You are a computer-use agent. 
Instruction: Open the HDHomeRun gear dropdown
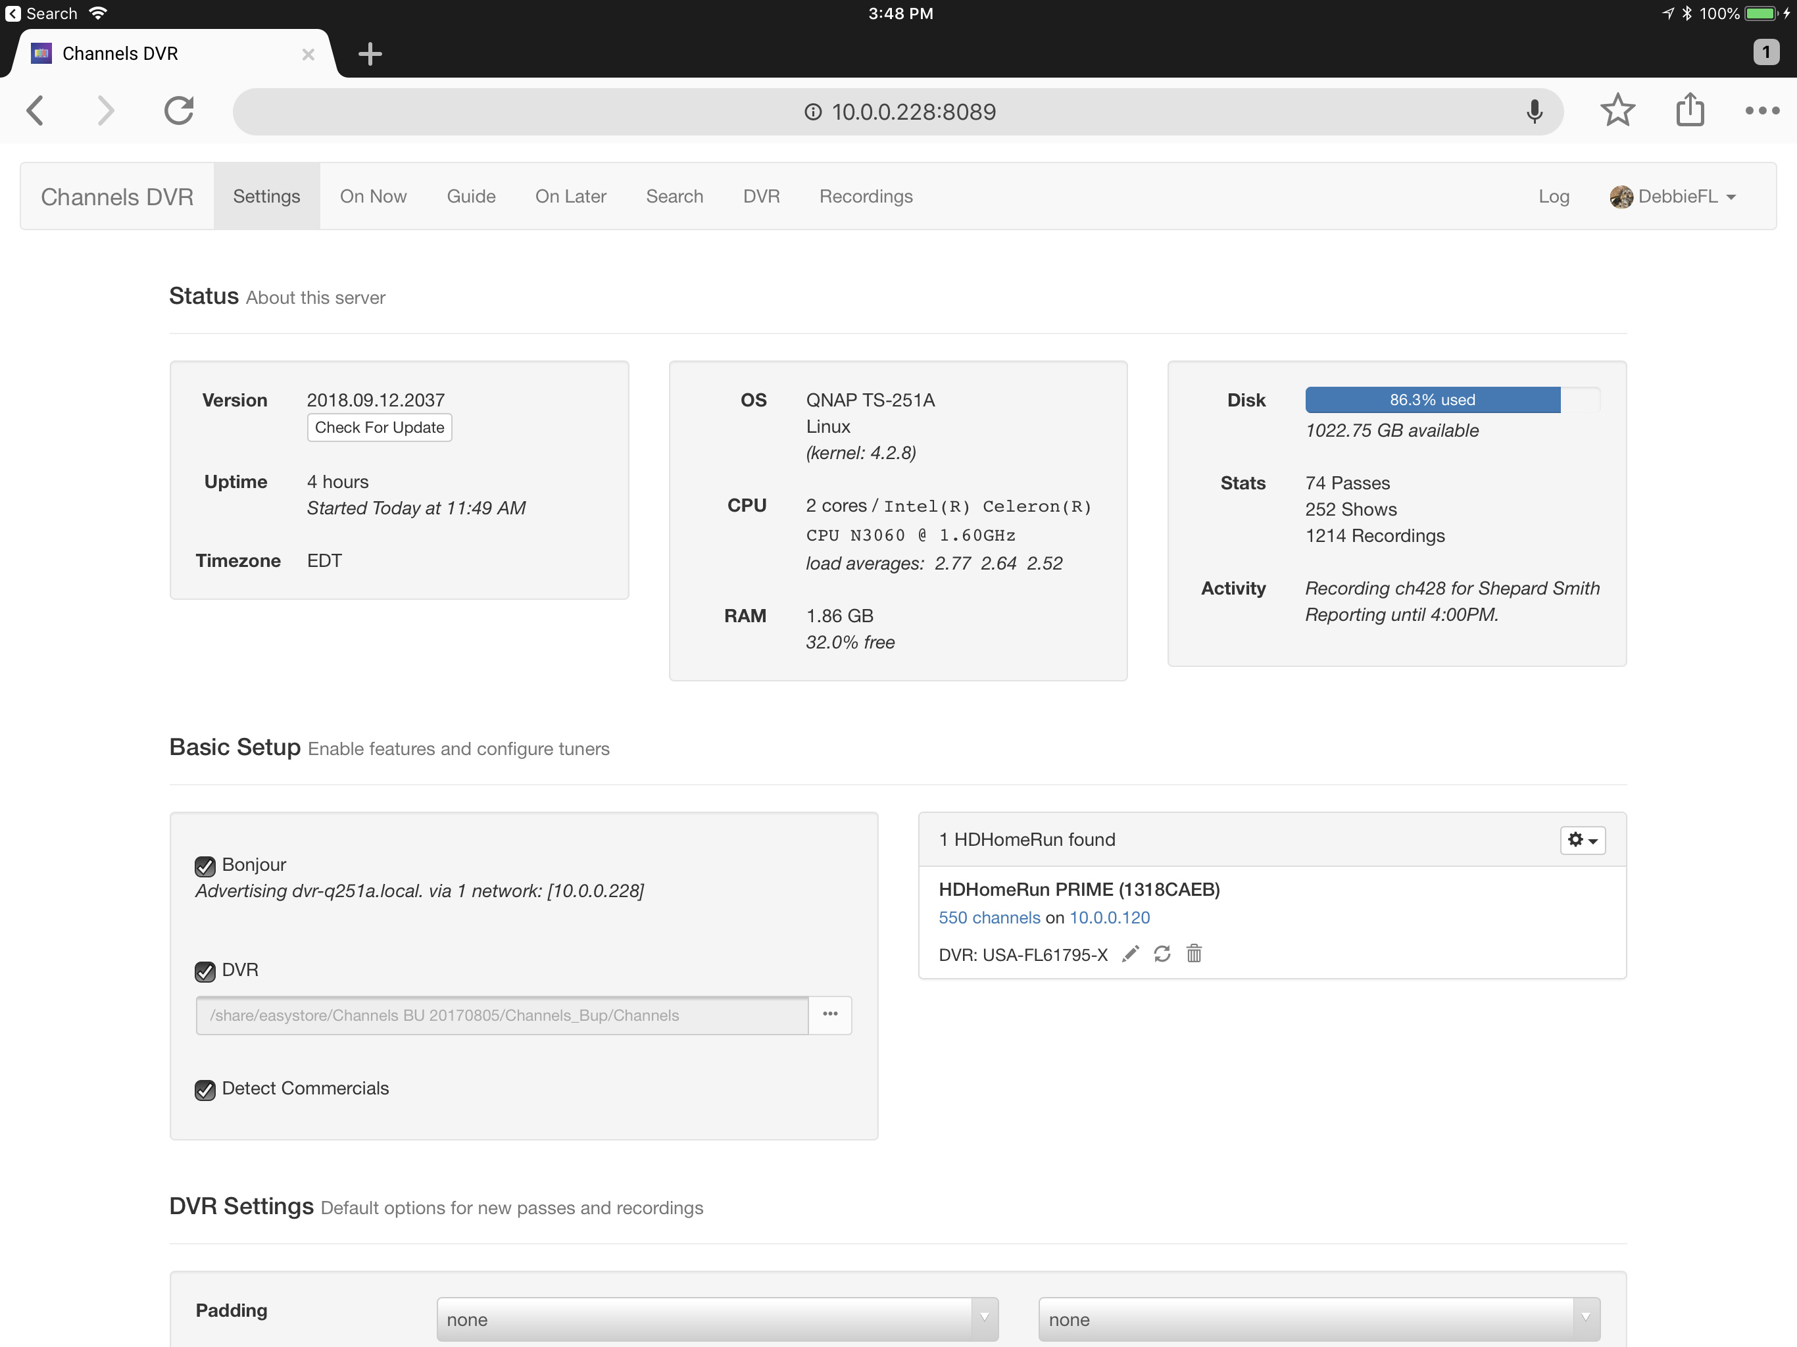coord(1582,840)
